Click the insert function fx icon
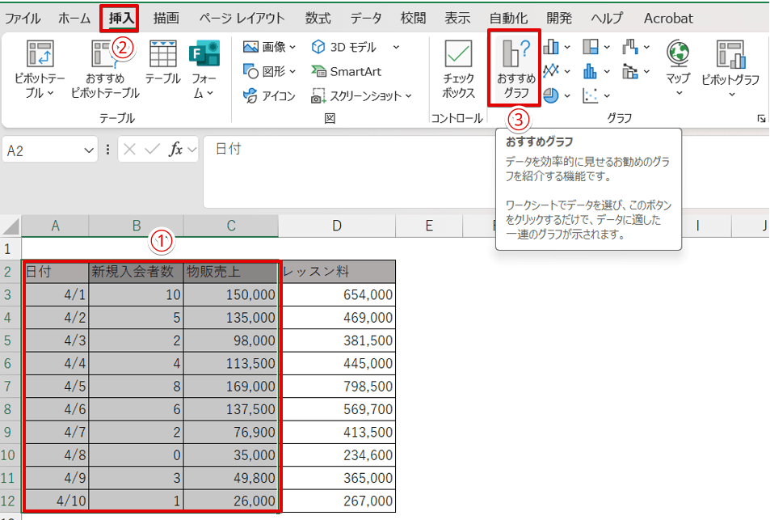The width and height of the screenshot is (770, 520). [x=175, y=150]
